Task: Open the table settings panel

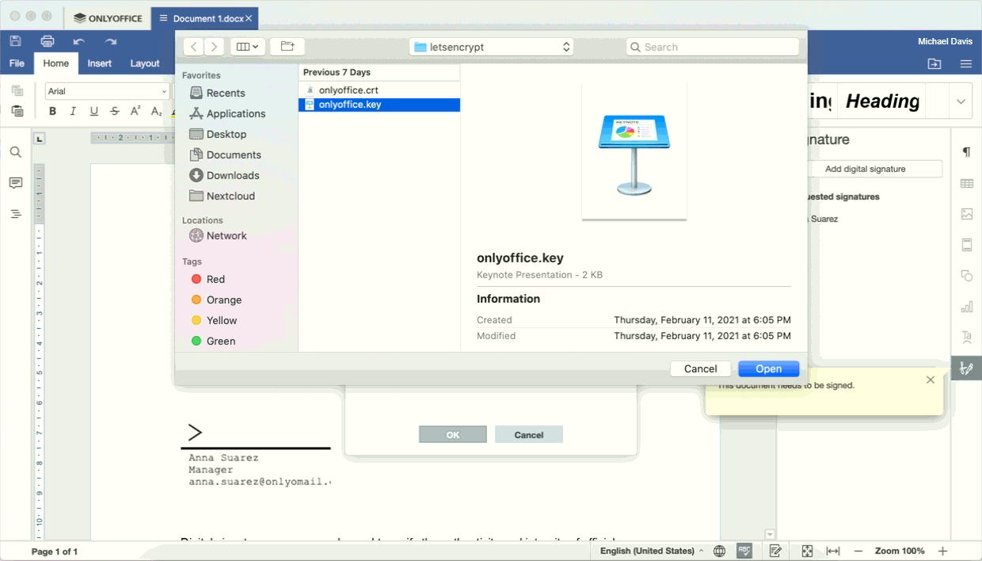Action: click(x=966, y=183)
